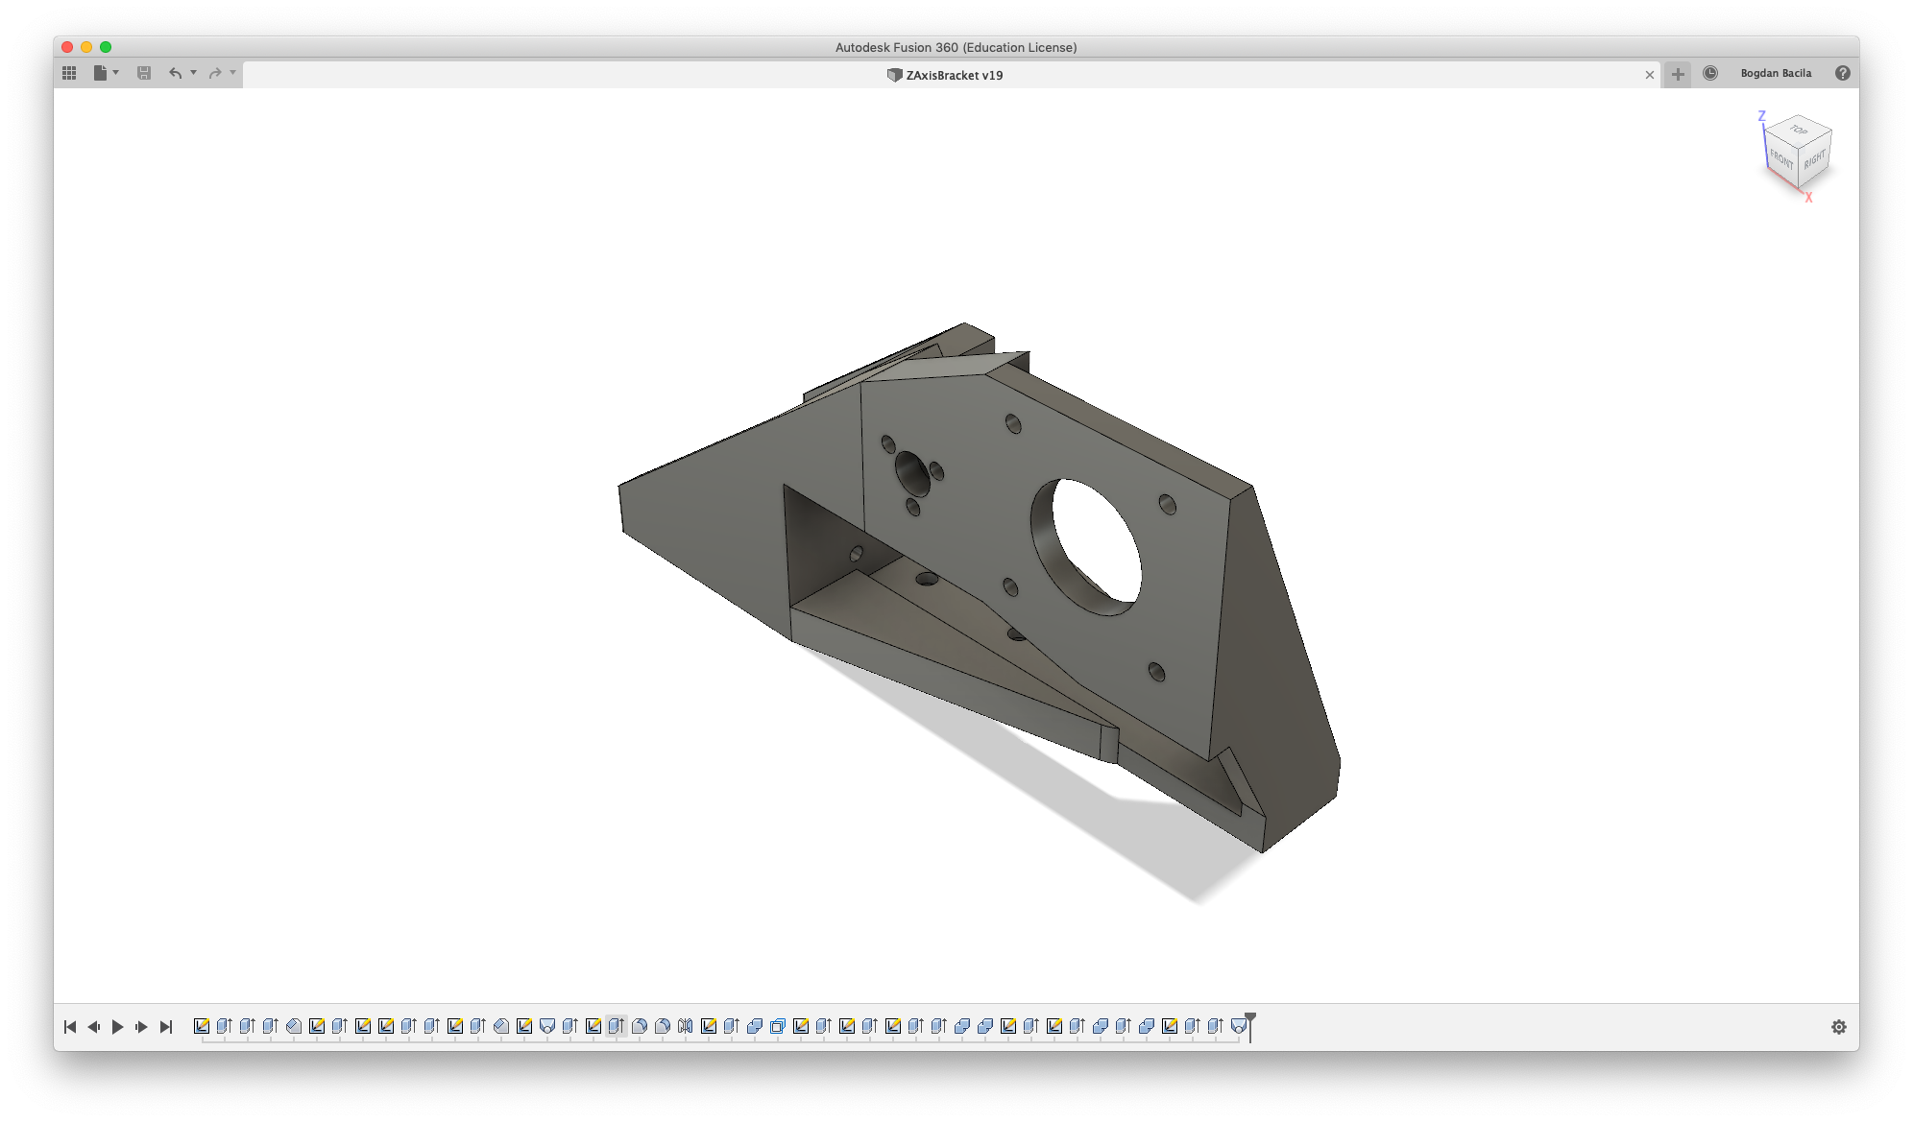Save the design with the disk icon

[x=144, y=73]
